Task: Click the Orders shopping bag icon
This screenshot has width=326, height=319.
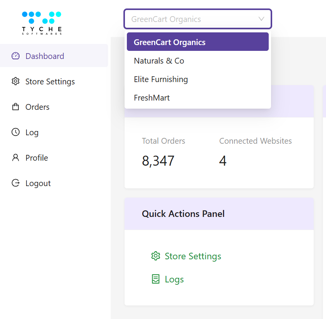Action: (x=15, y=107)
